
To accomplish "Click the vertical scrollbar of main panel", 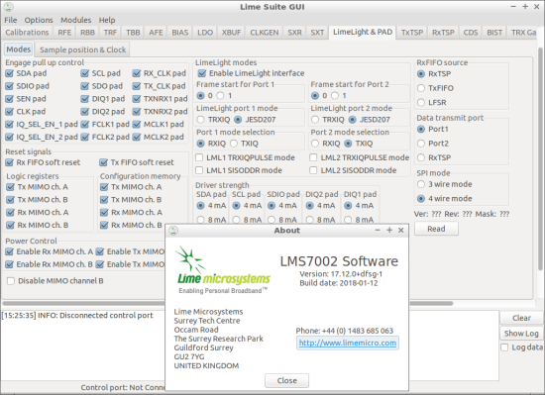I will [540, 159].
